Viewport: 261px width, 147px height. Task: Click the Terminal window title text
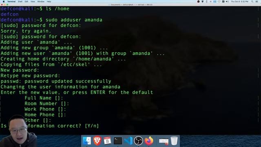(x=131, y=4)
